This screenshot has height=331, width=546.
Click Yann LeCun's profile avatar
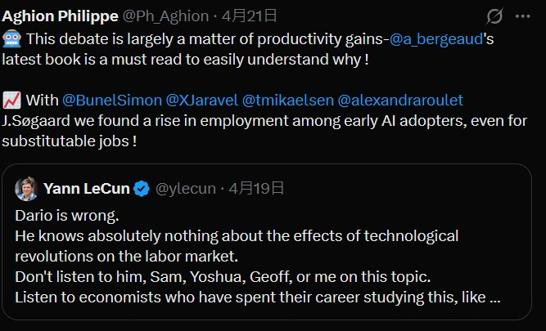(x=25, y=188)
